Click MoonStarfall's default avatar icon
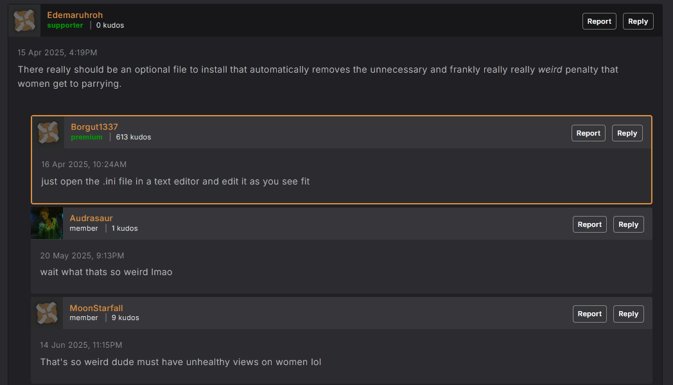Screen dimensions: 673x385 point(47,313)
